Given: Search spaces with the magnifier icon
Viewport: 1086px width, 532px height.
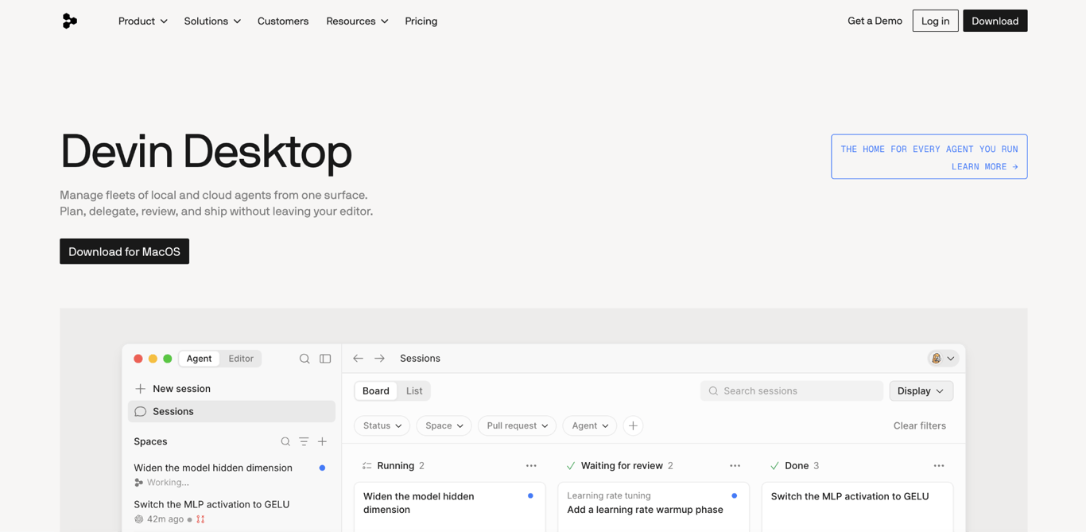Looking at the screenshot, I should tap(285, 441).
